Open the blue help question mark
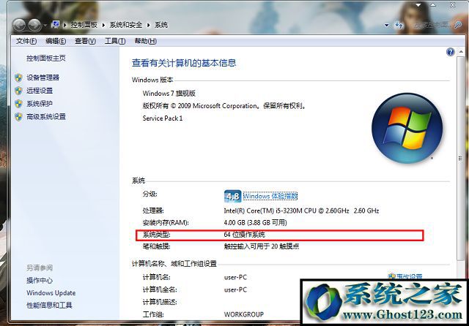469x326 pixels. [450, 52]
